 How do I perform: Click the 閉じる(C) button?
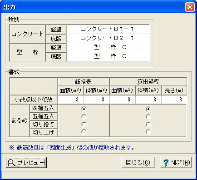click(x=138, y=163)
